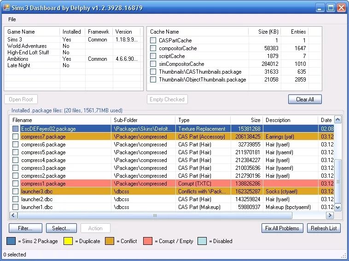Click the red Corrupt / Empty swatch

(148, 241)
